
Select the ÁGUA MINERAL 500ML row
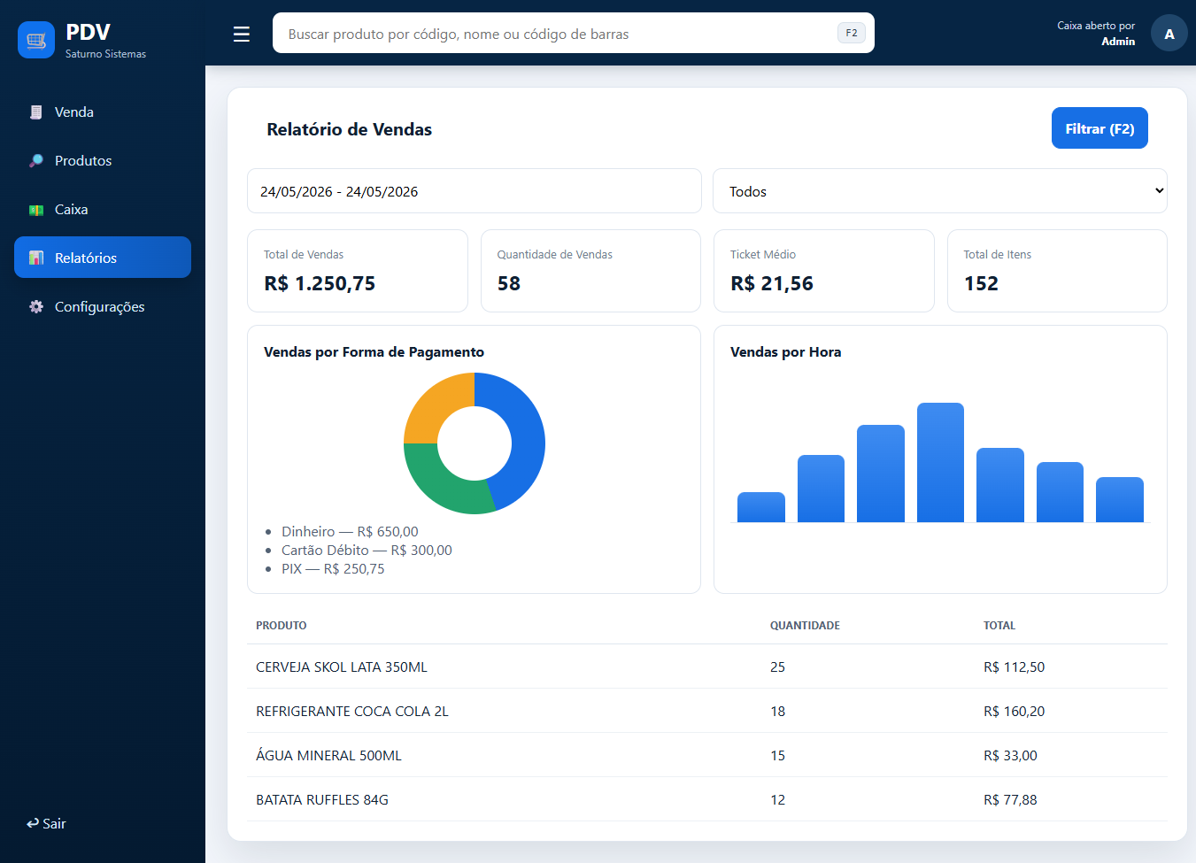click(x=707, y=755)
